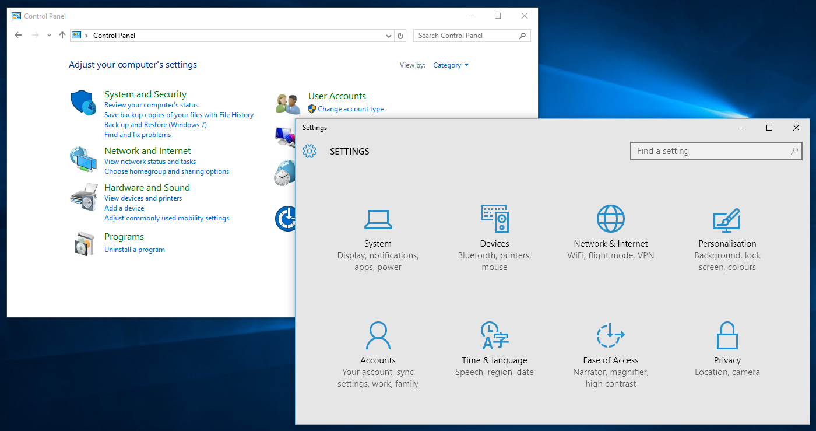Open Back up and Restore (Windows 7)
Viewport: 816px width, 431px height.
(156, 125)
